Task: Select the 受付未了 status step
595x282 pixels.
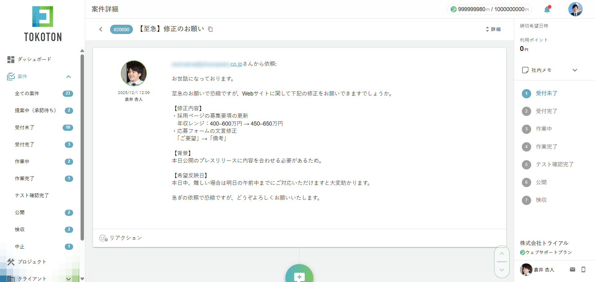Action: 526,94
